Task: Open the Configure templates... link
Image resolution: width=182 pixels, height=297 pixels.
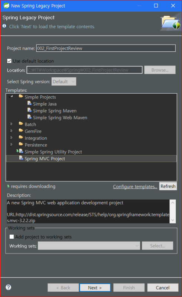Action: 135,187
